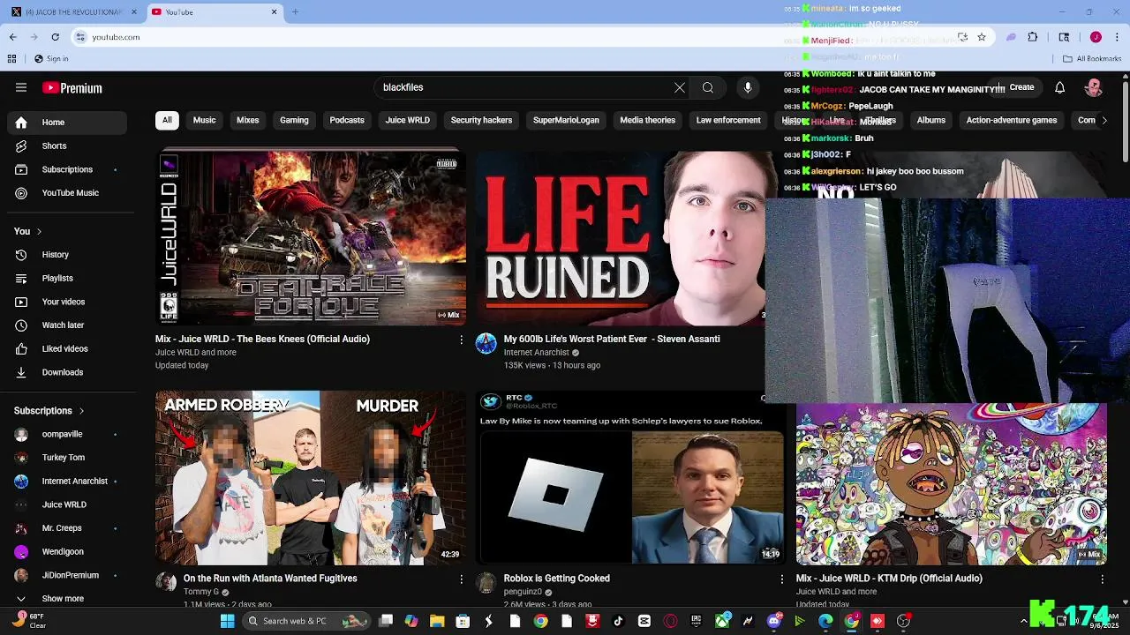Select the Media theories filter chip
The height and width of the screenshot is (635, 1130).
coord(647,120)
